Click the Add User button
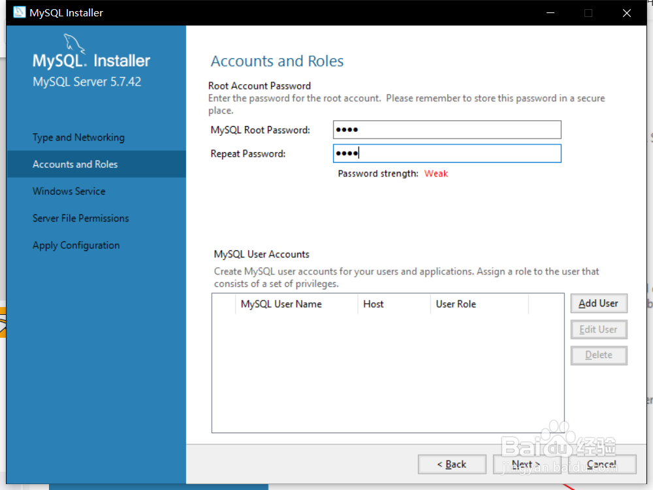Viewport: 653px width, 490px height. [598, 303]
